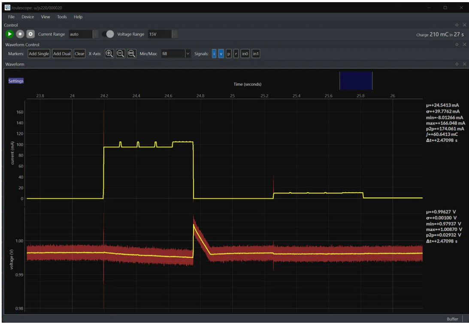The width and height of the screenshot is (469, 324).
Task: Click Clear to remove markers
Action: click(79, 54)
